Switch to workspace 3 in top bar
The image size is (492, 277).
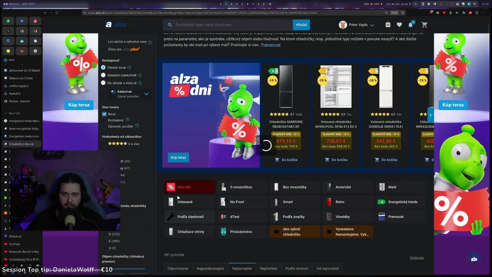[x=231, y=4]
